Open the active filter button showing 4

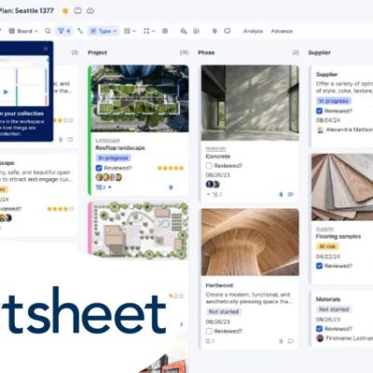(64, 31)
